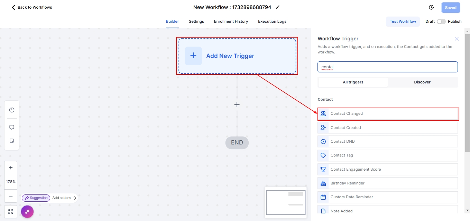
Task: Click the pencil icon to rename workflow
Action: click(x=278, y=7)
